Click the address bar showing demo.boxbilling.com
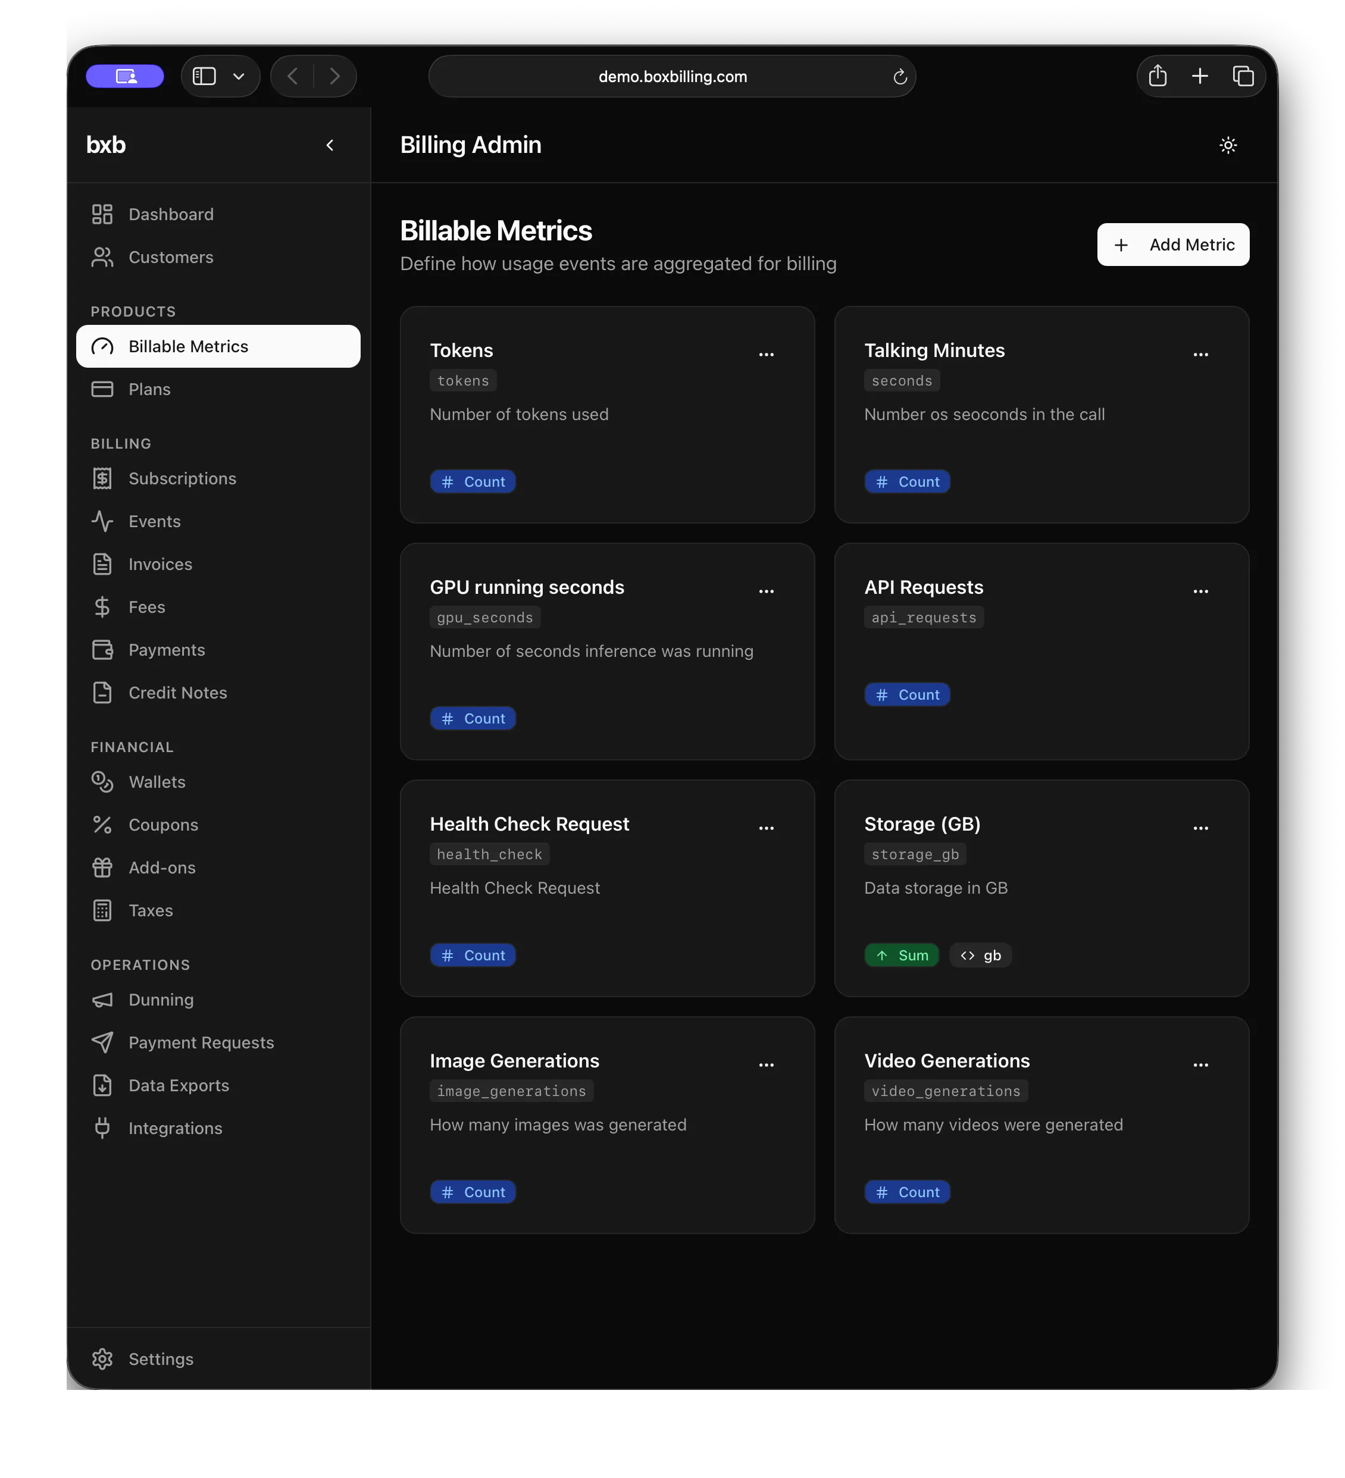 [x=672, y=76]
